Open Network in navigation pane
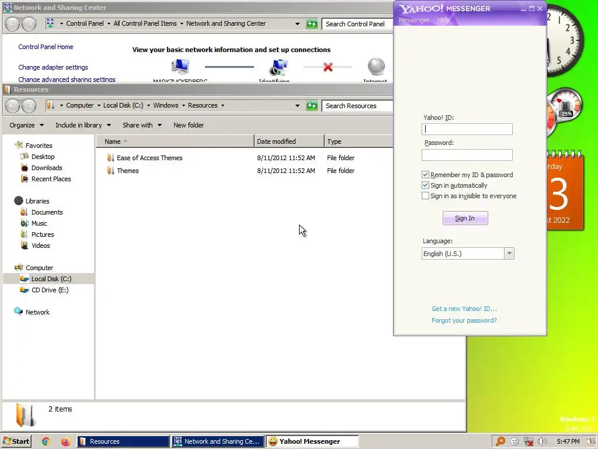 [x=37, y=312]
